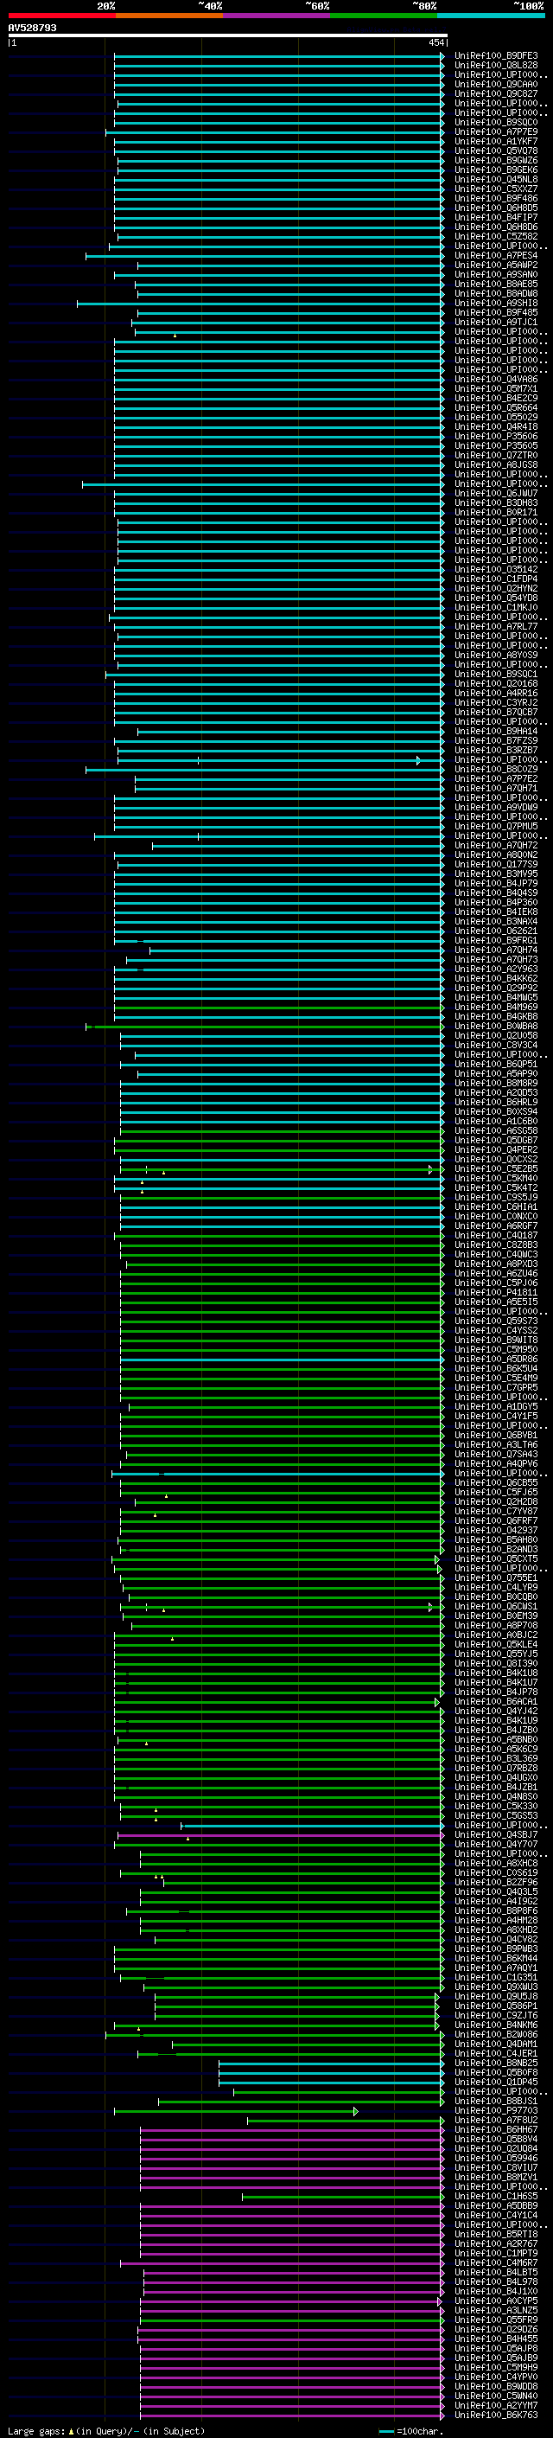Click the purple ~60% legend segment
This screenshot has width=553, height=2438.
(x=277, y=16)
